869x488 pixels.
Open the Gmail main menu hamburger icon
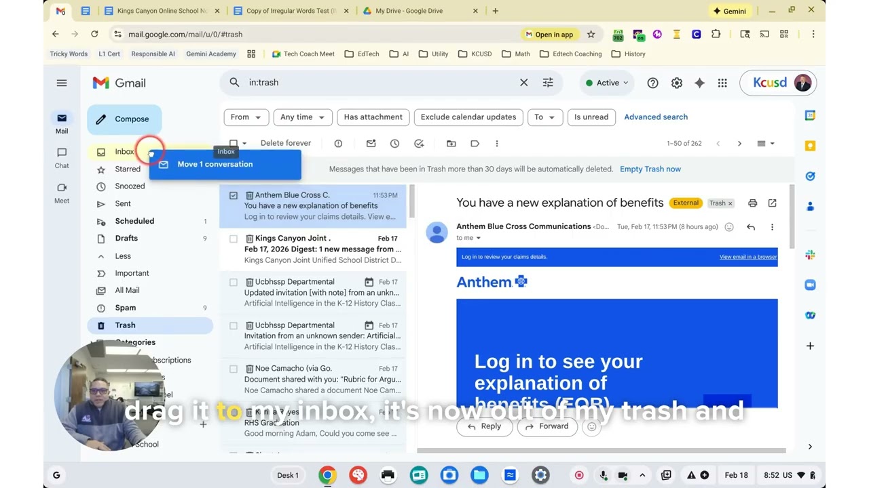coord(62,83)
